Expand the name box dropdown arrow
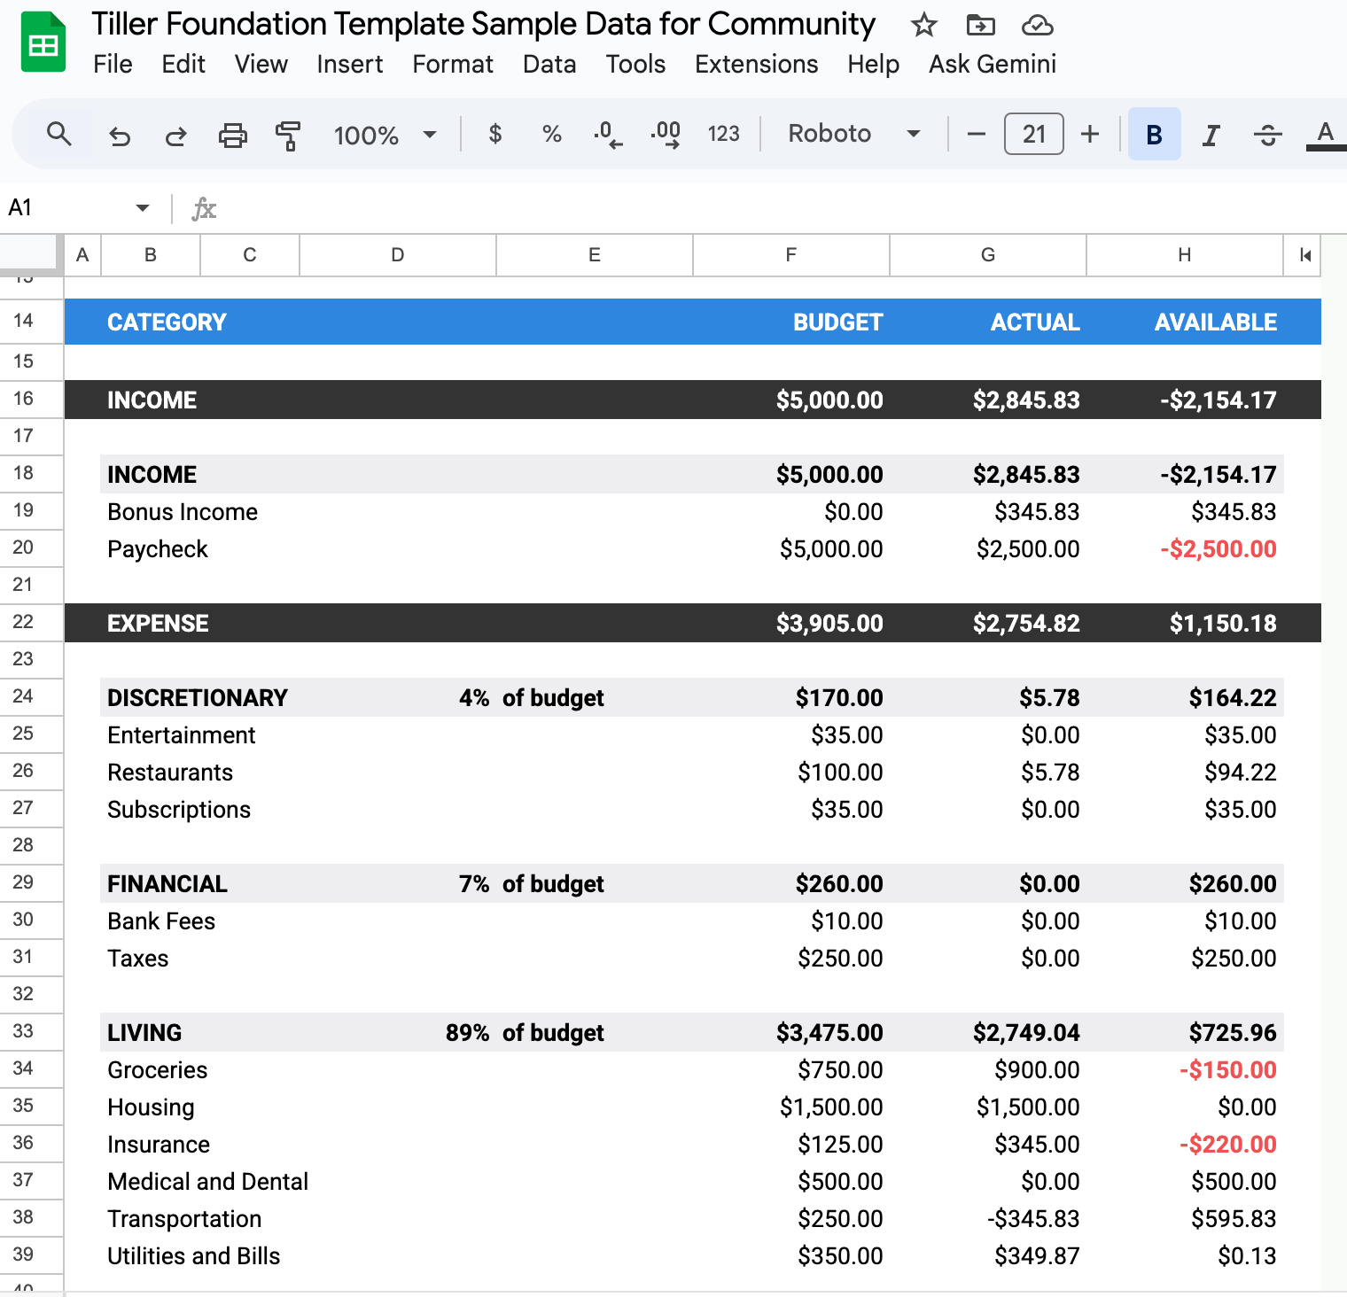1347x1297 pixels. coord(142,208)
